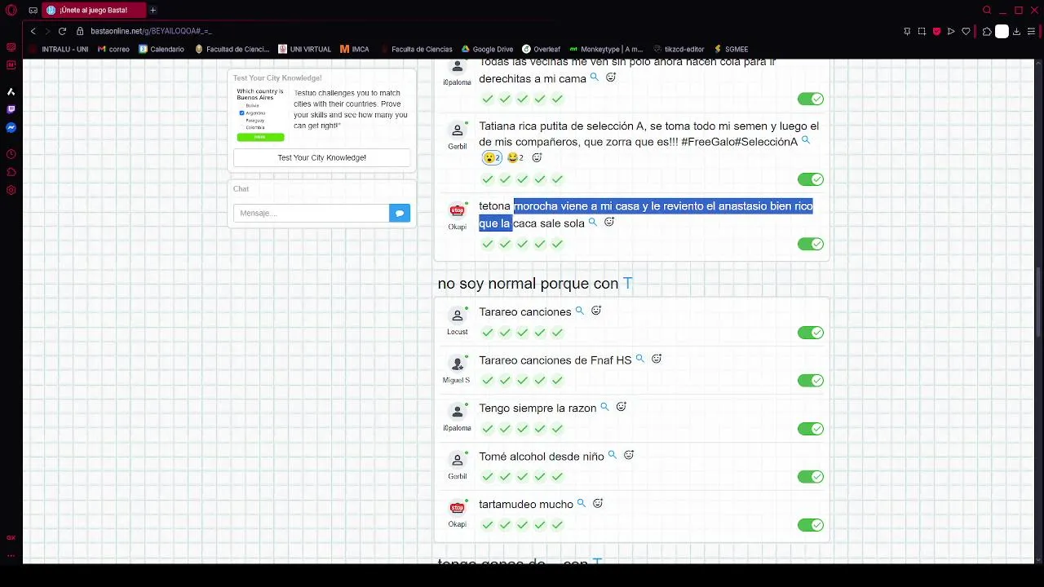Toggle the switch on the '#FreeGalo' answer row
This screenshot has width=1044, height=587.
point(811,179)
